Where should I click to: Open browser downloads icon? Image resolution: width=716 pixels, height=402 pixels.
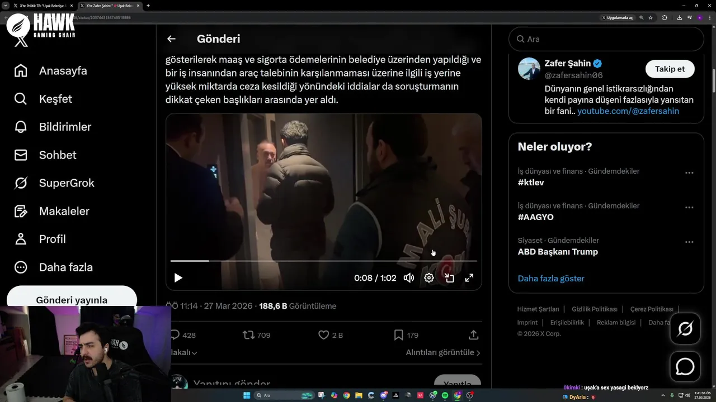tap(679, 18)
